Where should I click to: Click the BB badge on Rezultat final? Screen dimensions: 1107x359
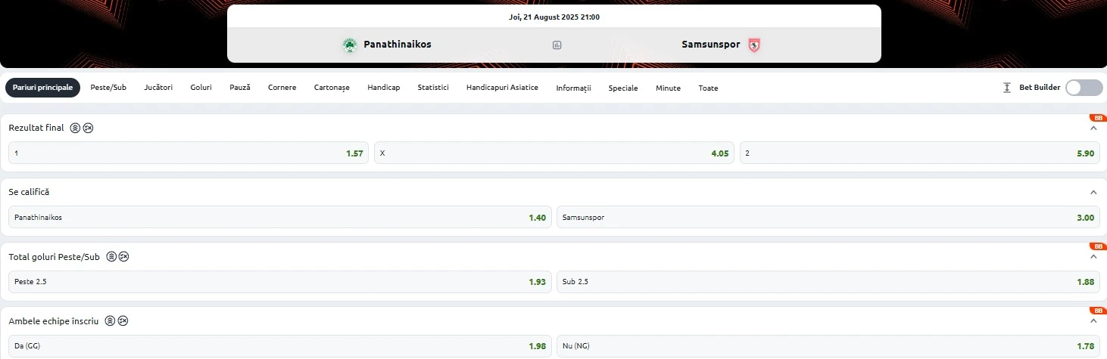[1097, 118]
